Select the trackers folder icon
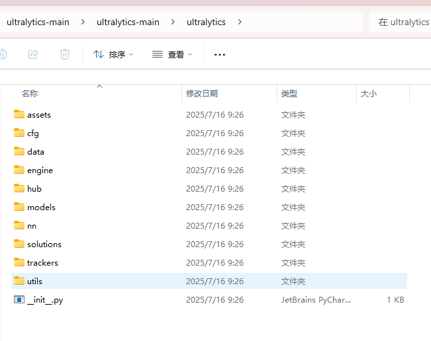The image size is (431, 341). pos(19,262)
